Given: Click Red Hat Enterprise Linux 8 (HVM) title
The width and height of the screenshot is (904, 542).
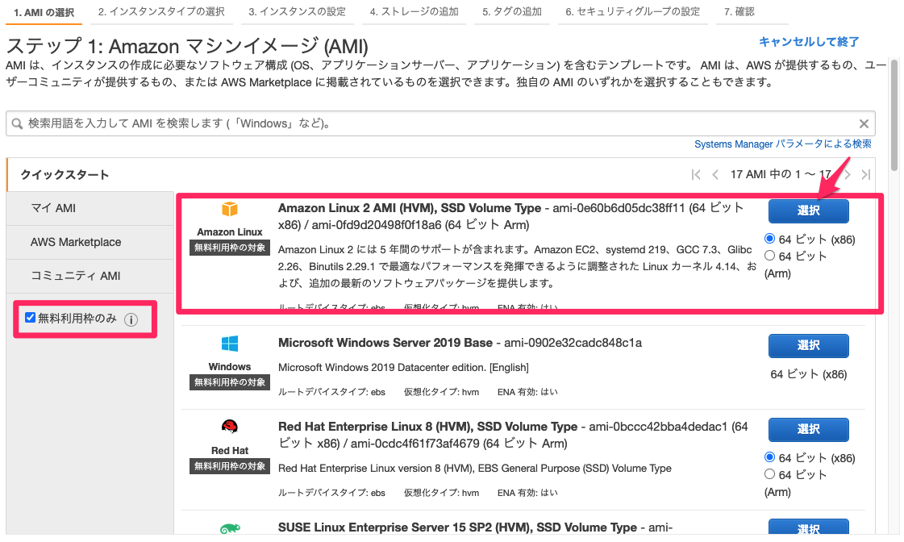Looking at the screenshot, I should (x=427, y=427).
